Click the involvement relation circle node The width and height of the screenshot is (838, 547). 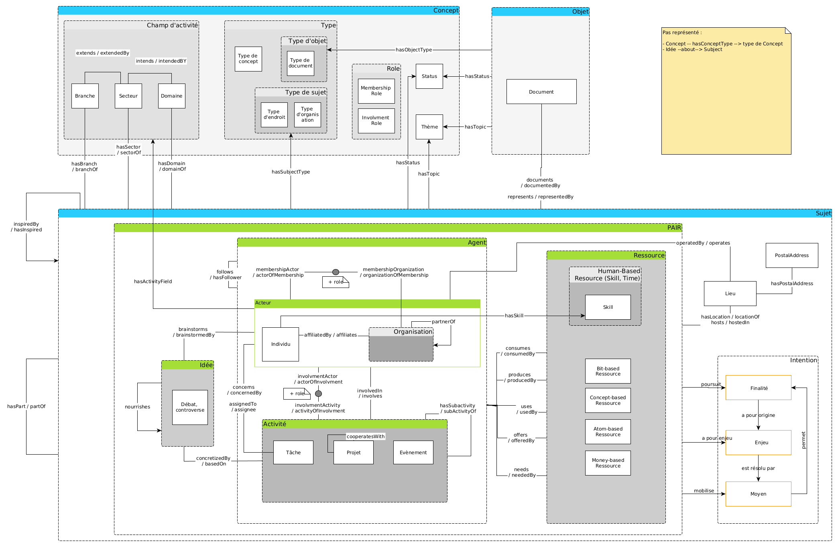318,394
